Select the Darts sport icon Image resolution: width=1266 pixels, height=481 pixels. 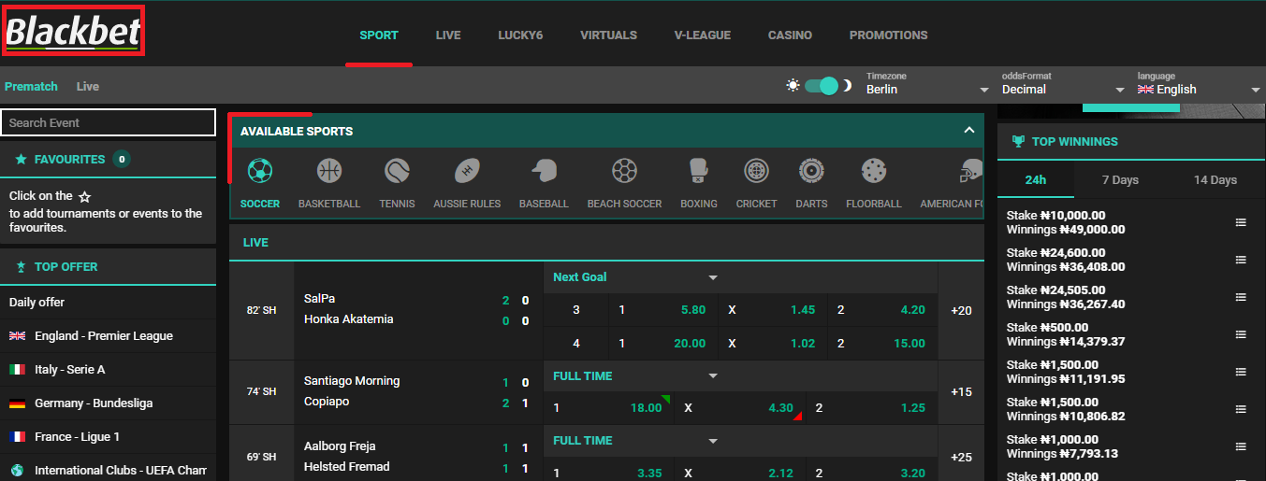coord(811,171)
